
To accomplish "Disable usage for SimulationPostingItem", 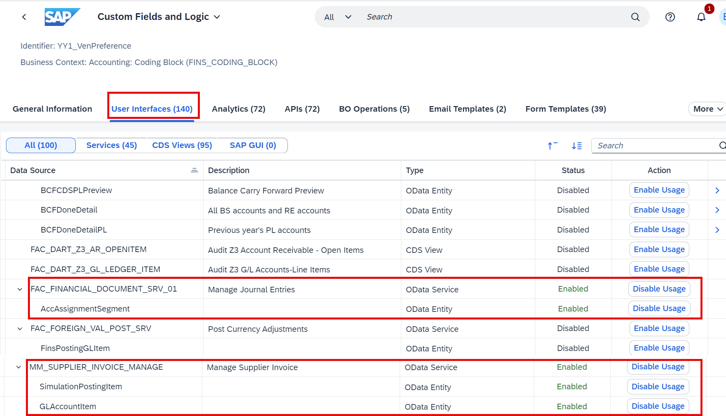I will [x=658, y=386].
